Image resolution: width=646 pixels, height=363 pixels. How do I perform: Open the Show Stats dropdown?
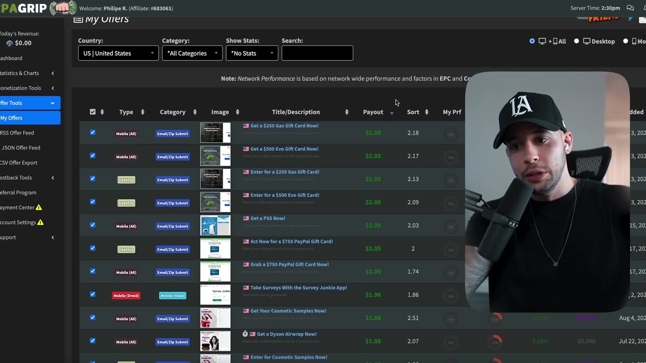coord(252,53)
